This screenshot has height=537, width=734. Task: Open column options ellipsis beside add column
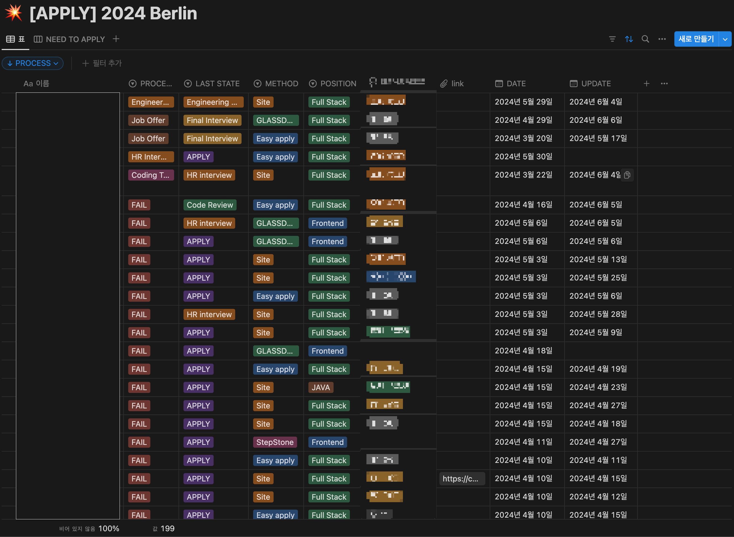pyautogui.click(x=664, y=84)
